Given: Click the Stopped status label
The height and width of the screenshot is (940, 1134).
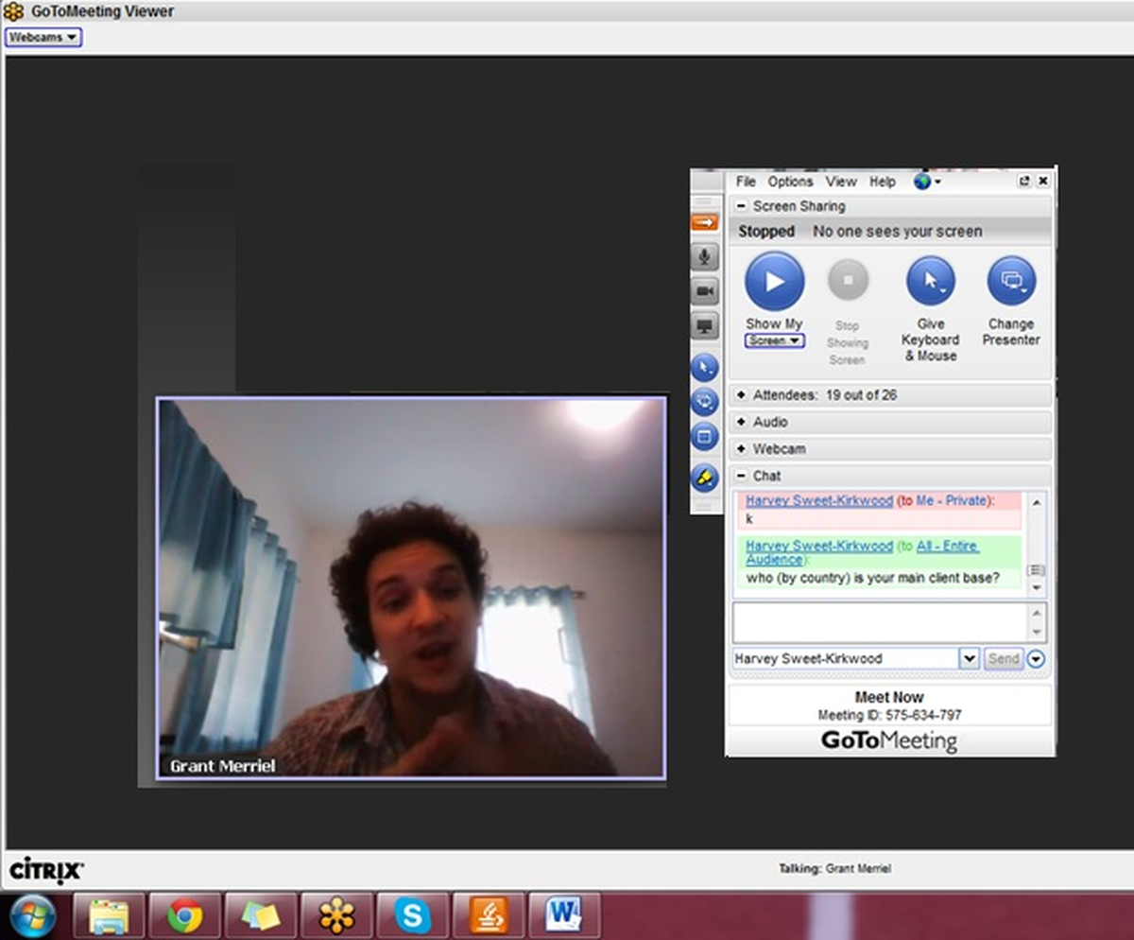Looking at the screenshot, I should (766, 232).
